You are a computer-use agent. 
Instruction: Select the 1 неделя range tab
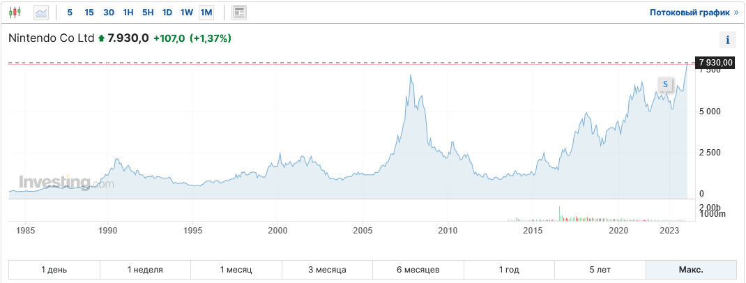145,270
